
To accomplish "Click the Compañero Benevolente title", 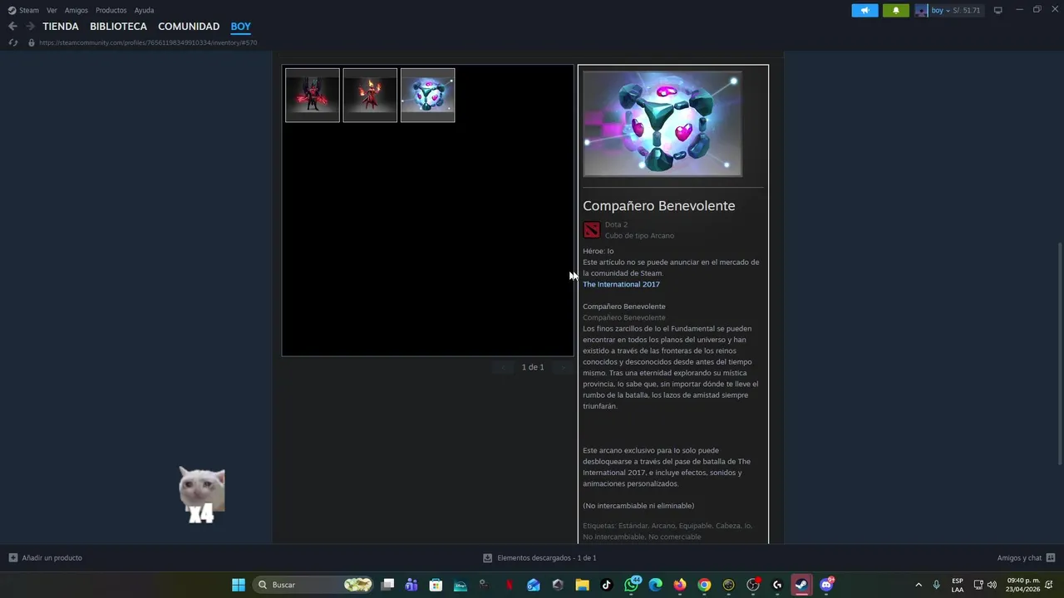I will click(658, 206).
